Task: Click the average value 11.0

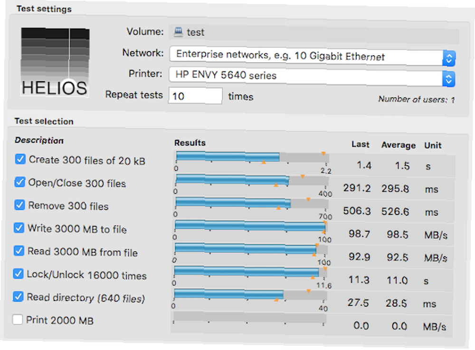Action: coord(397,280)
